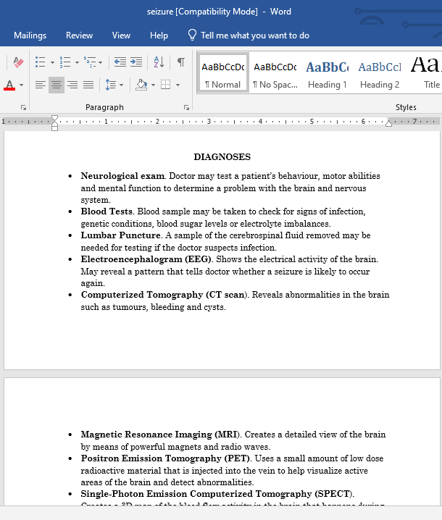Viewport: 442px width, 520px height.
Task: Apply paragraph shading fill
Action: 141,85
